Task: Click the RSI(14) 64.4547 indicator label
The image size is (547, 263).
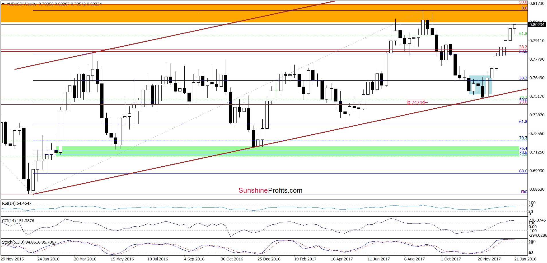Action: (x=17, y=203)
